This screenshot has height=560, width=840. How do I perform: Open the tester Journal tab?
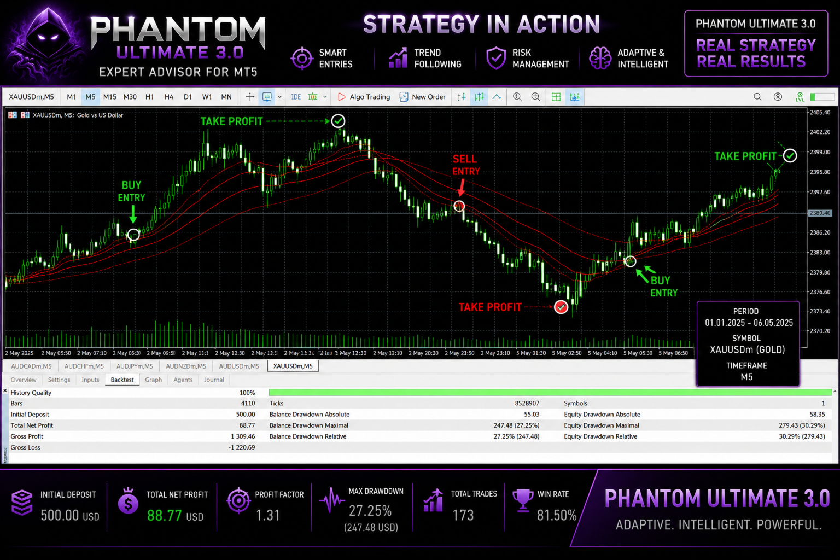(214, 380)
